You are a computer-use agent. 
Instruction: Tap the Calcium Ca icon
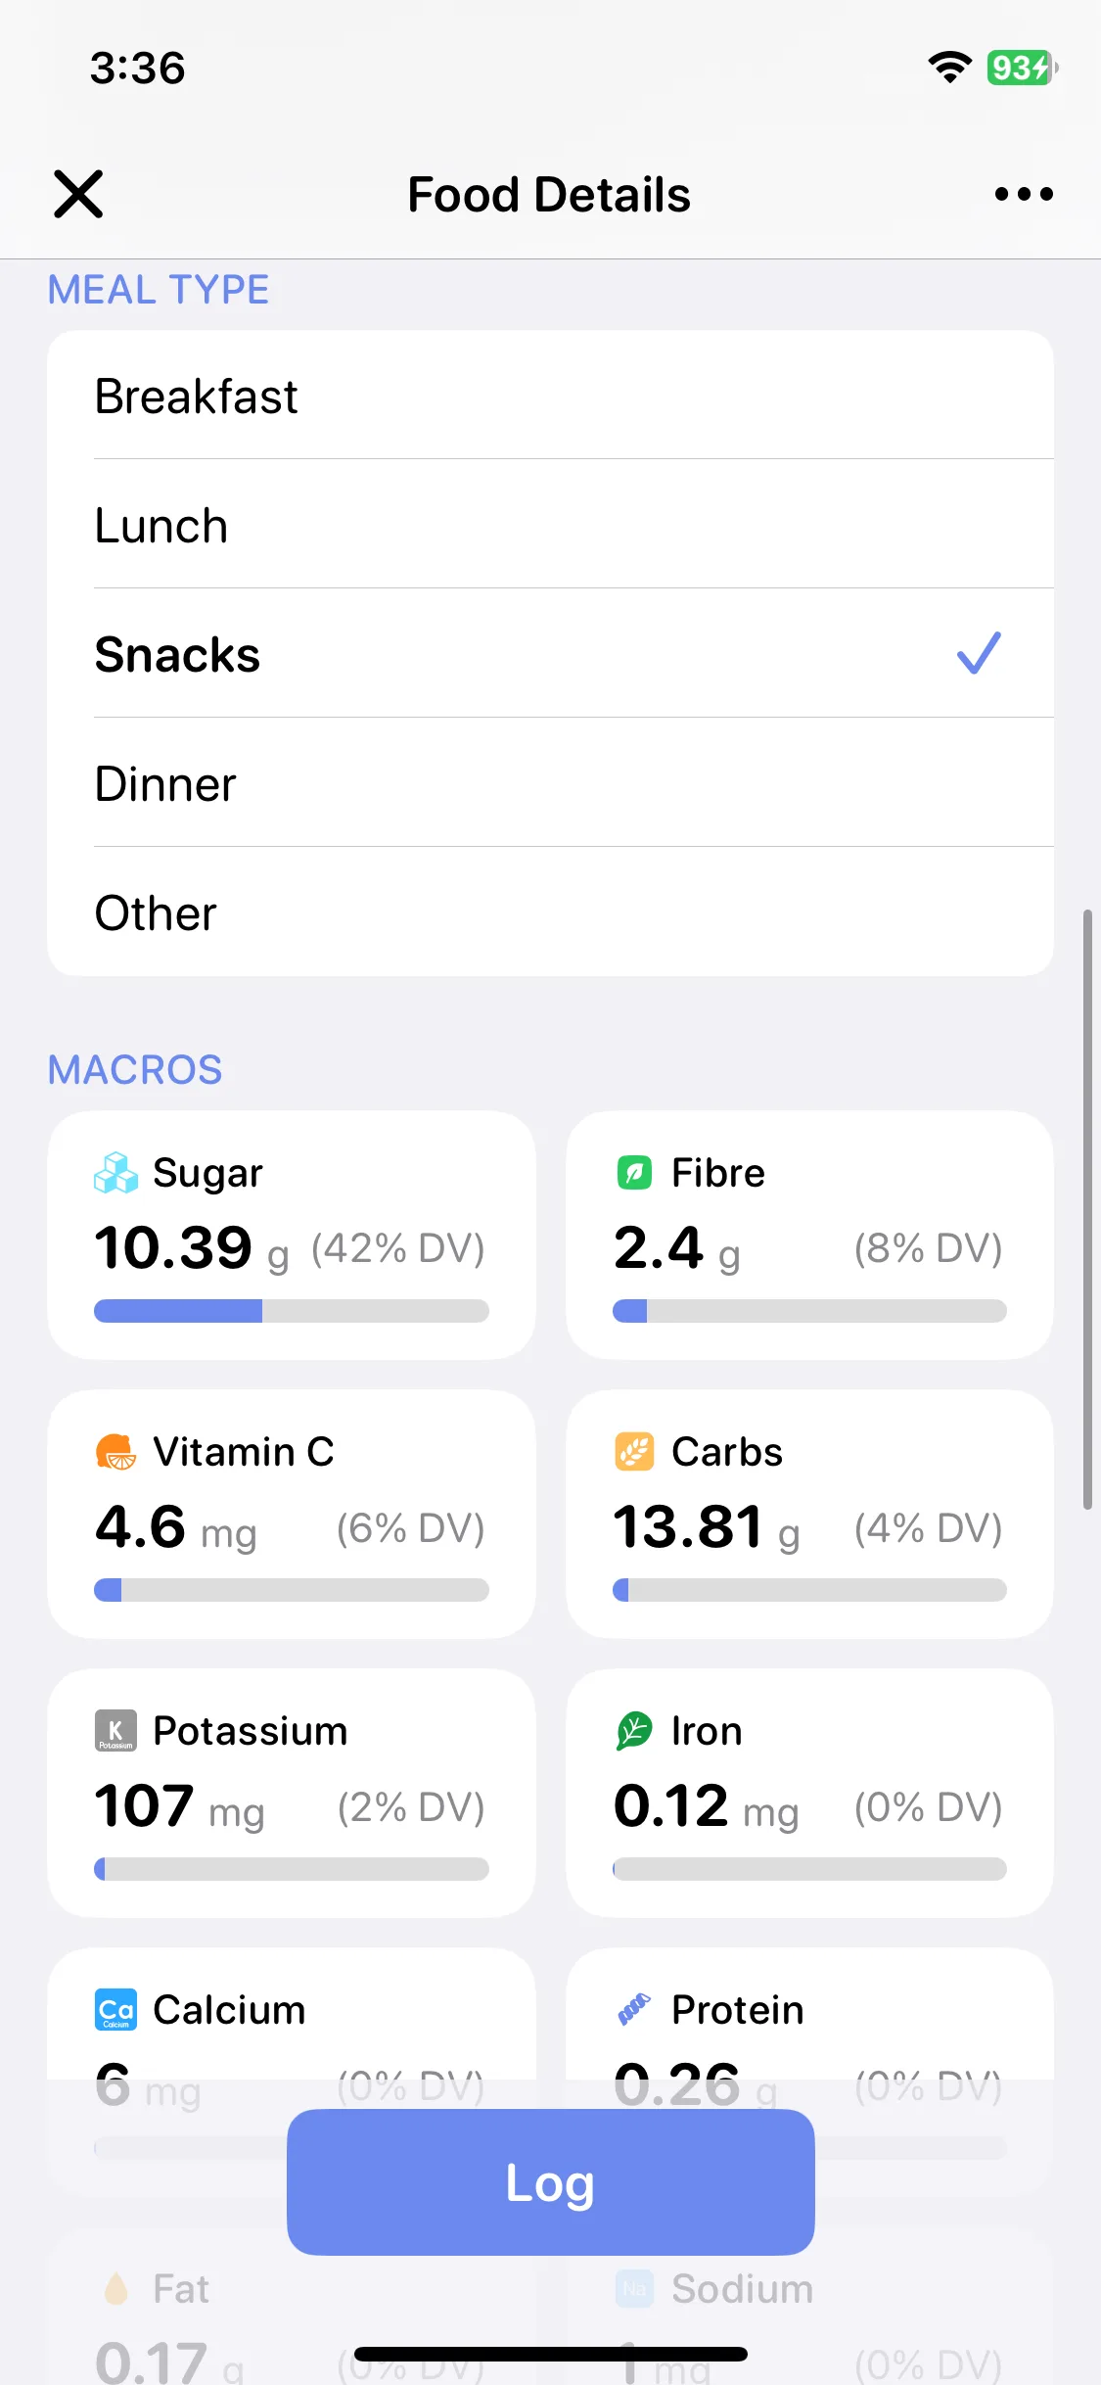(115, 2010)
